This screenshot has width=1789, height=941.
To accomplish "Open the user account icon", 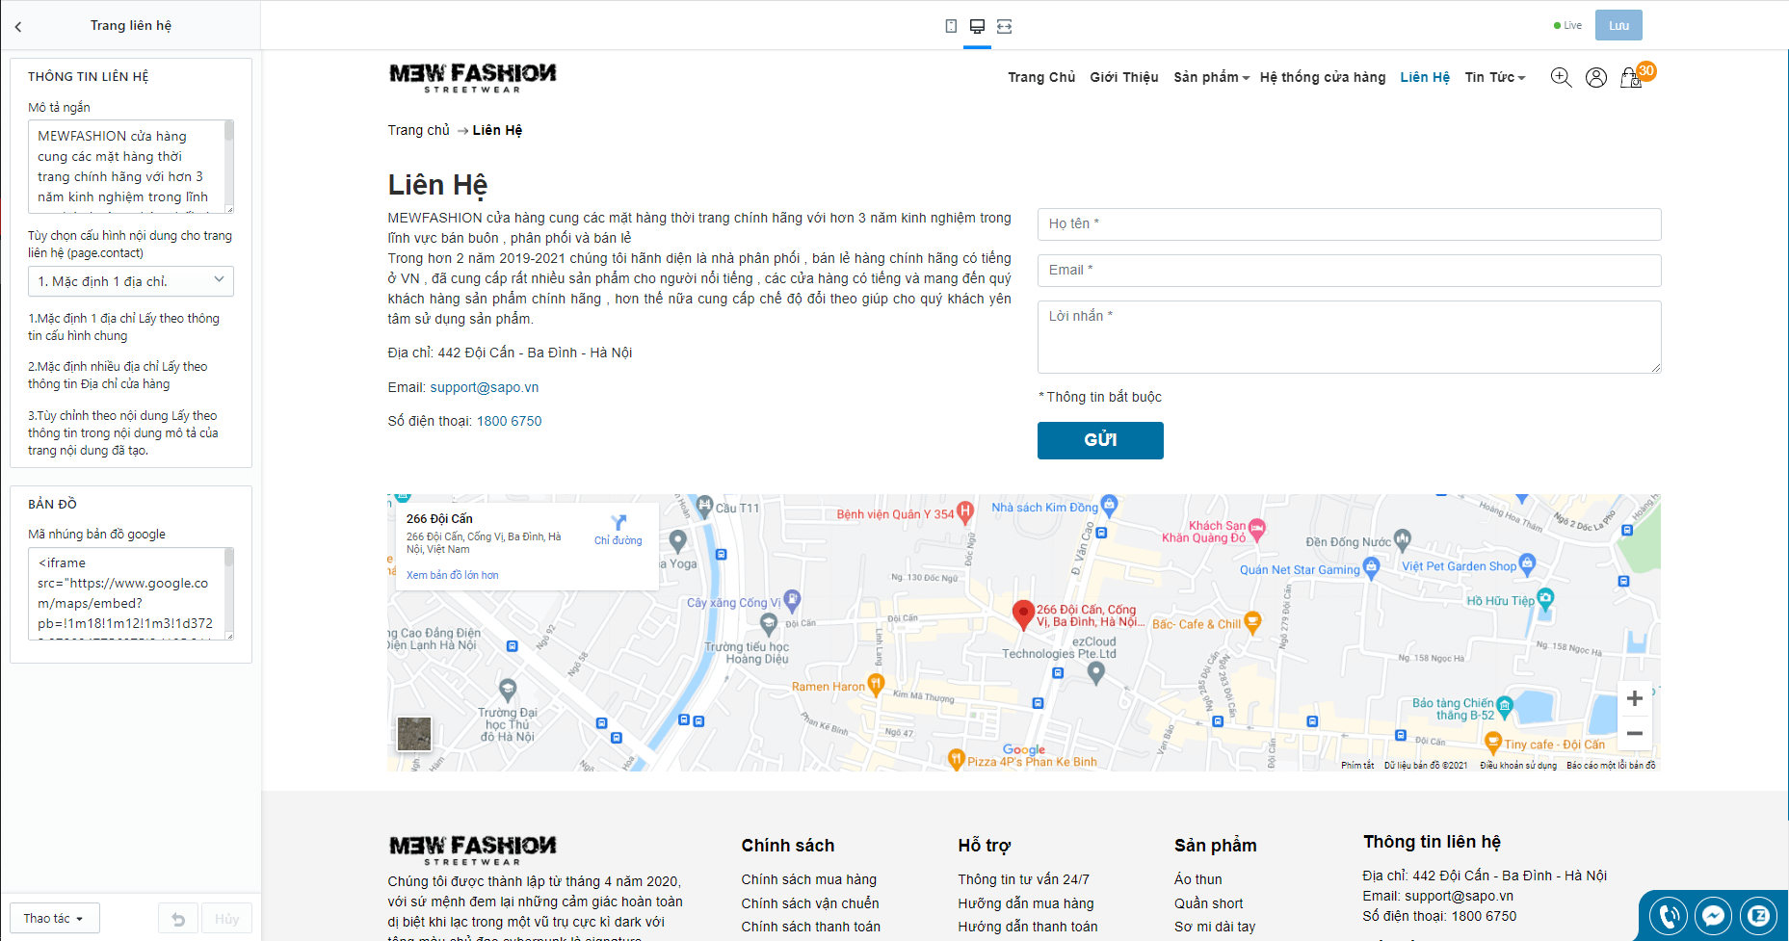I will 1596,77.
